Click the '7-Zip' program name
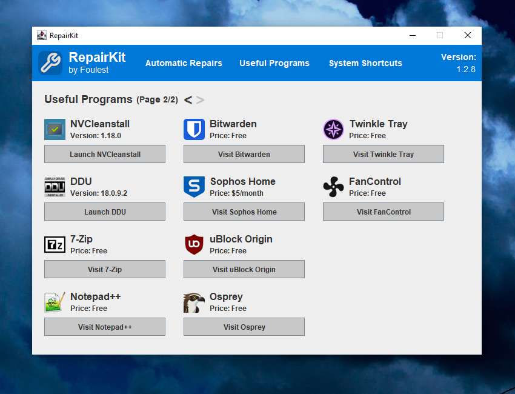515x394 pixels. click(81, 239)
